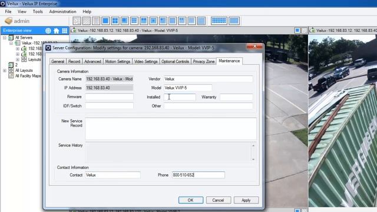Expand the first 192.168 camera node

tap(18, 49)
